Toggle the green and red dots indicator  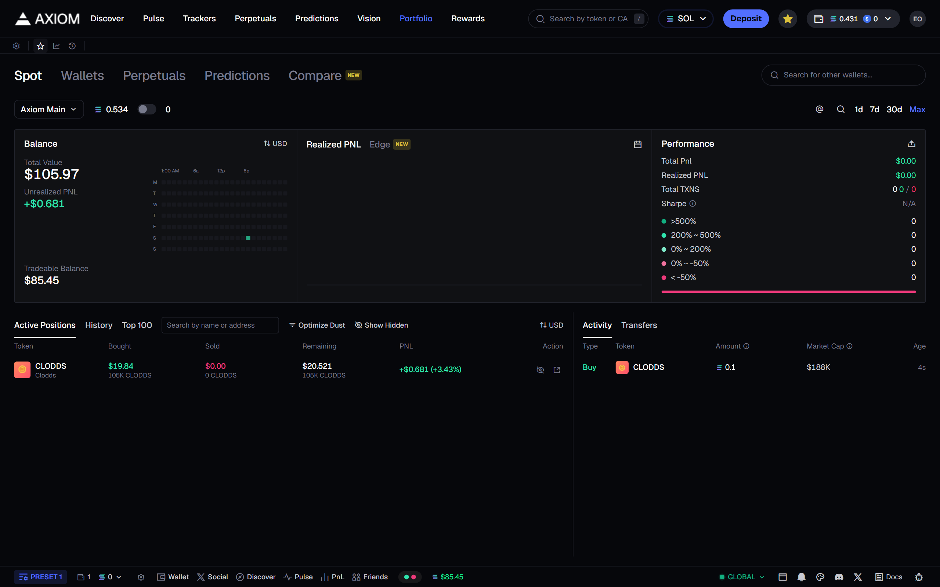(x=410, y=577)
